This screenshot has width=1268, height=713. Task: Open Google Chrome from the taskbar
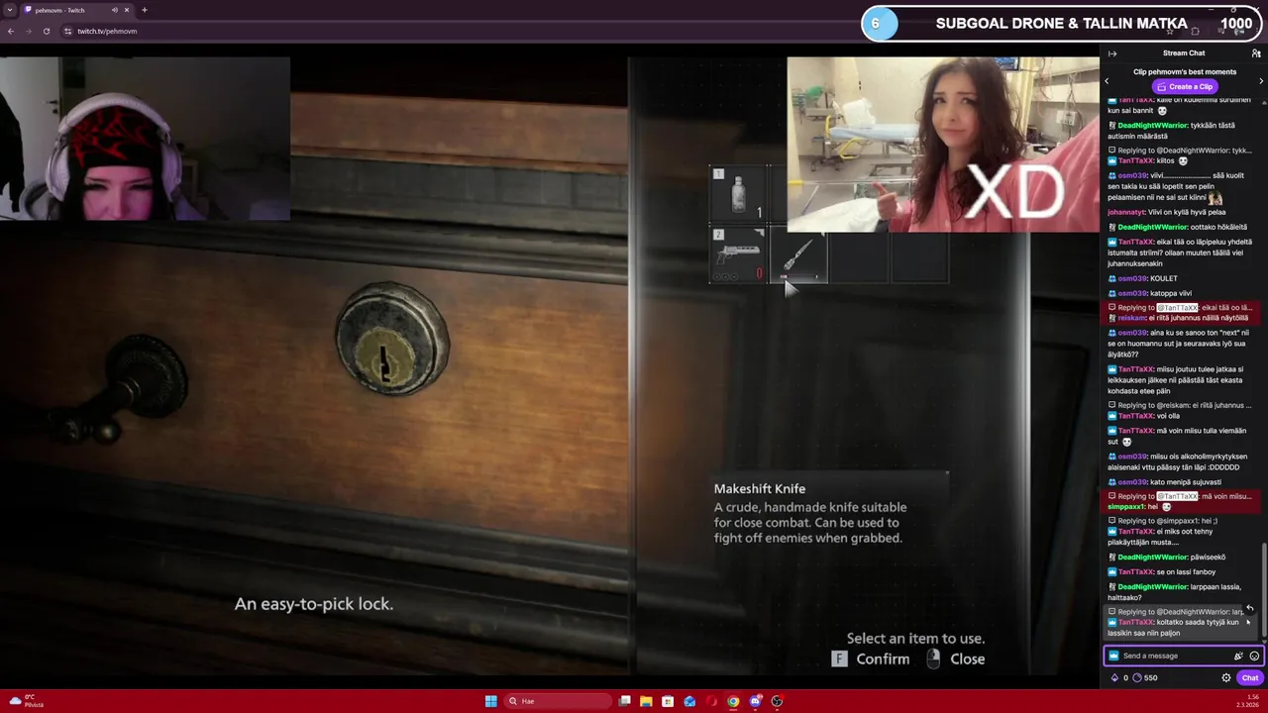733,701
